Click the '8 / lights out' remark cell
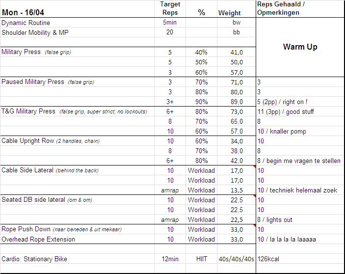This screenshot has height=274, width=345. pos(275,219)
